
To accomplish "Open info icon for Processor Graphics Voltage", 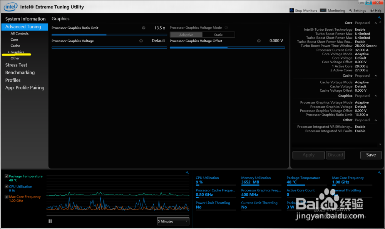I will click(141, 41).
